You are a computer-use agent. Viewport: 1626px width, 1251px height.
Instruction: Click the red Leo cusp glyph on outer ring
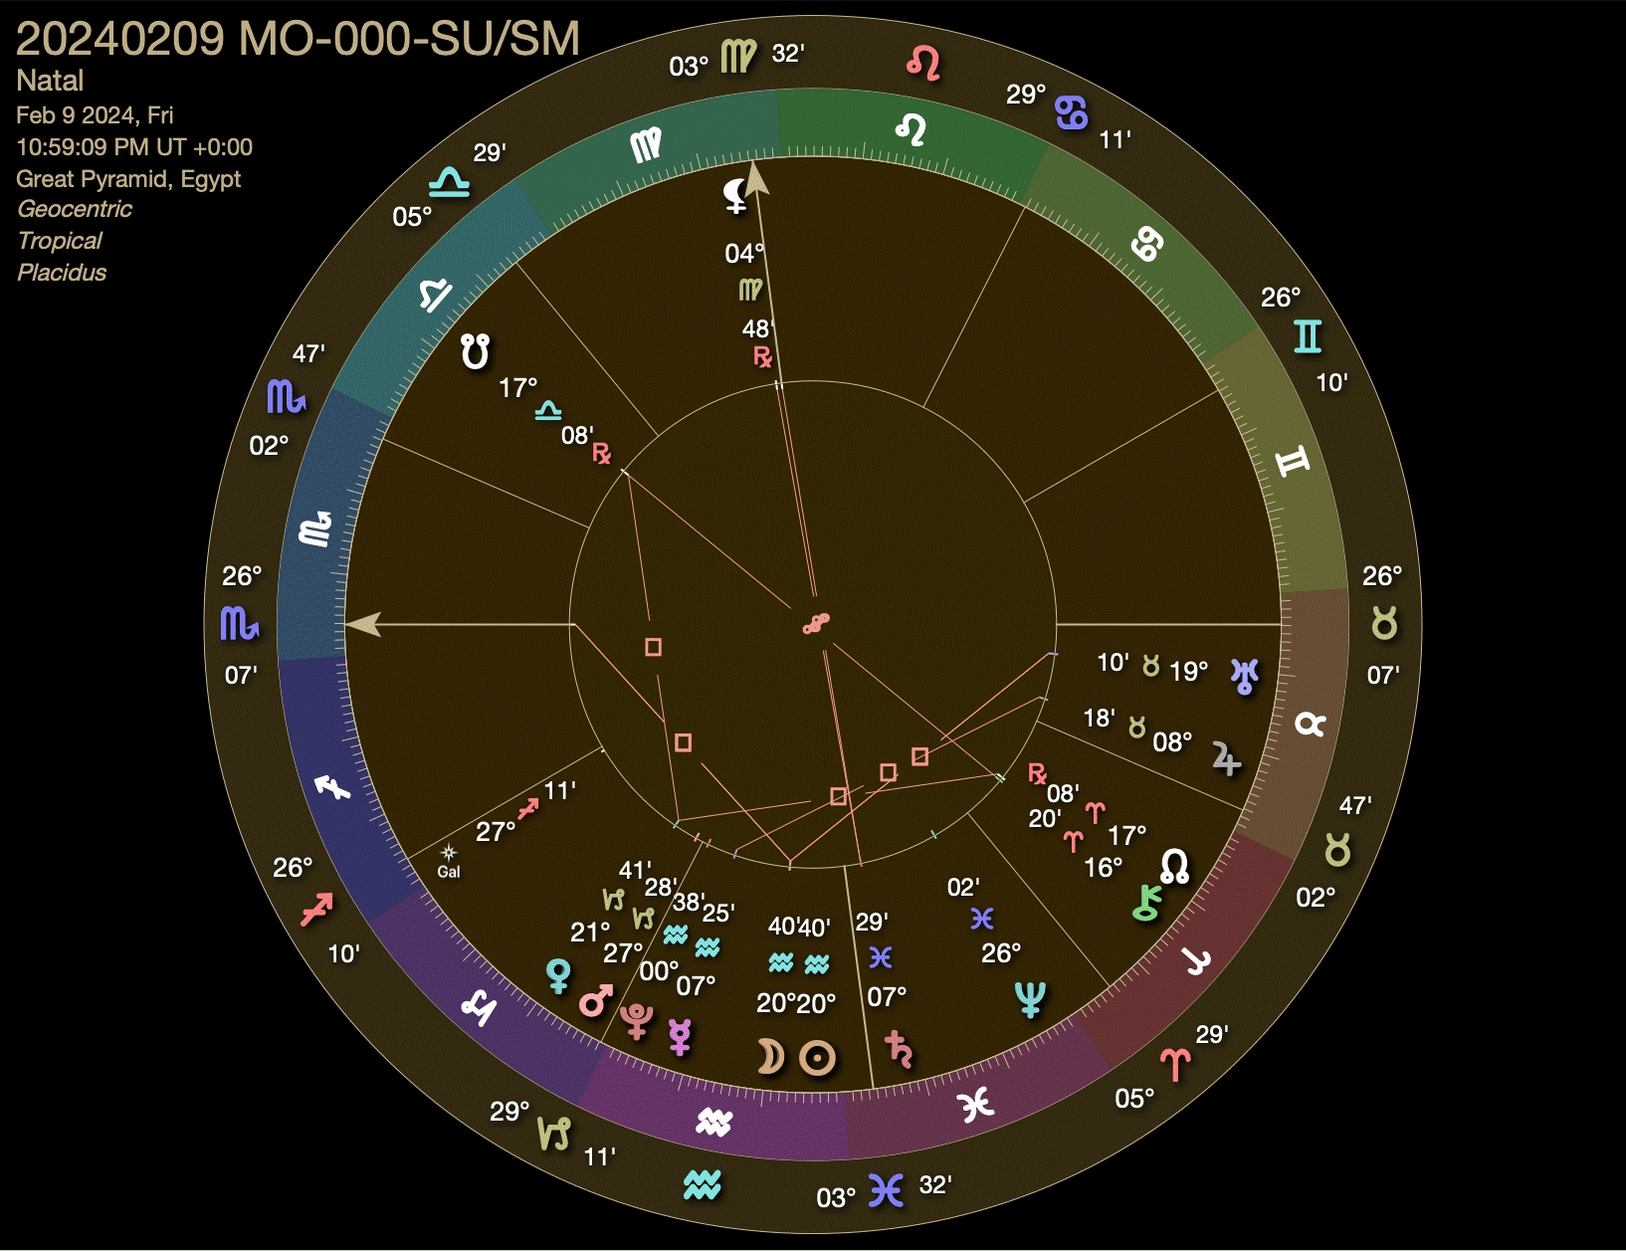coord(923,63)
